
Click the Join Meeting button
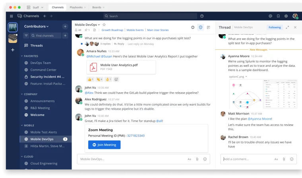[104, 145]
